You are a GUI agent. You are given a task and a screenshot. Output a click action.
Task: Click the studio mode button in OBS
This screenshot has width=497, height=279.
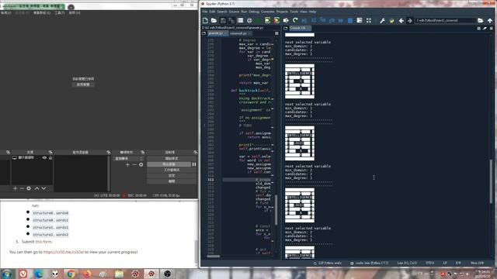point(172,170)
